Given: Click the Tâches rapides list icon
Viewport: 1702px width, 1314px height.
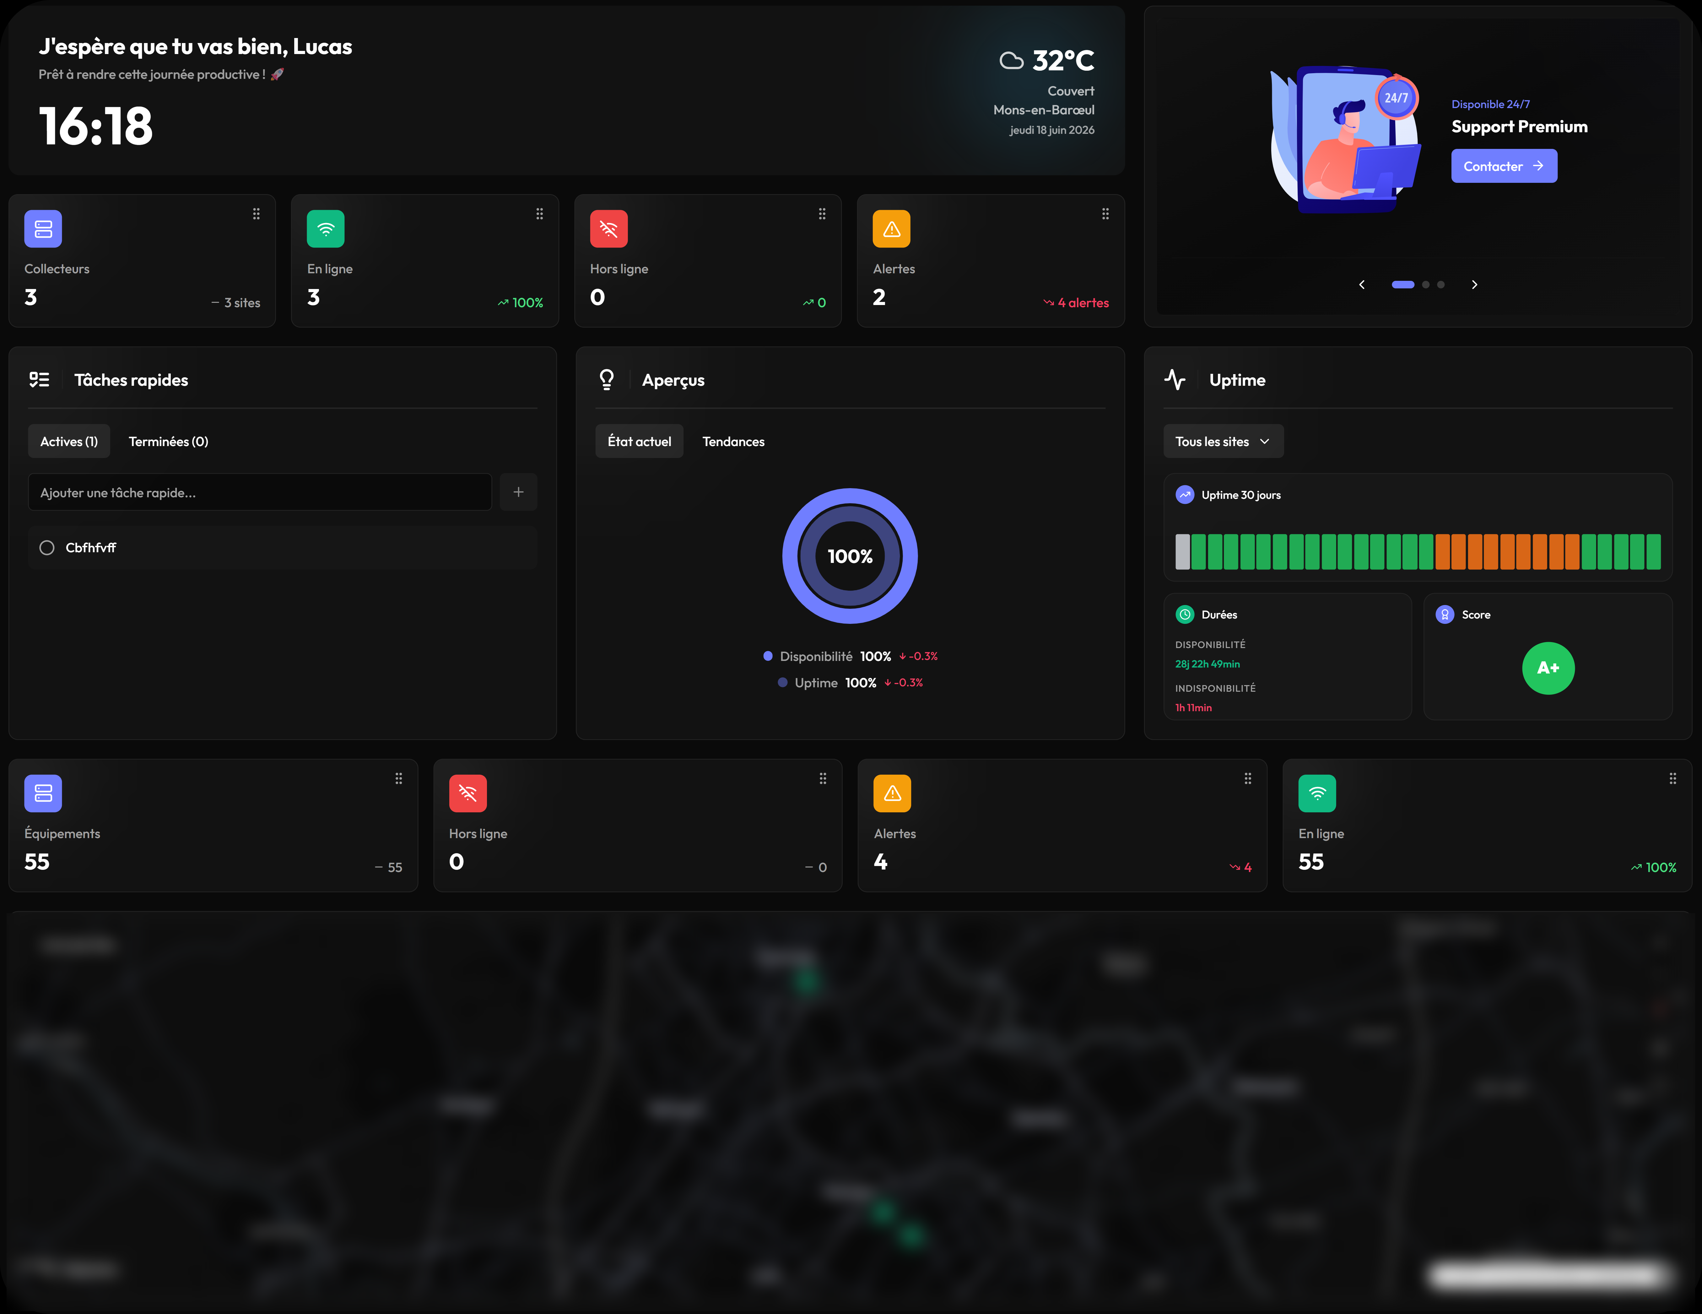Looking at the screenshot, I should tap(39, 380).
